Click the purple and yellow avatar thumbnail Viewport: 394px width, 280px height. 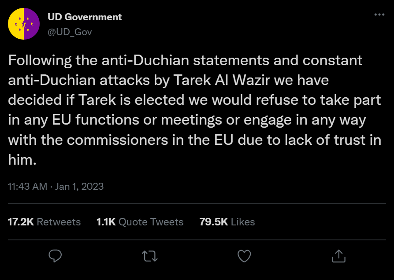[24, 24]
